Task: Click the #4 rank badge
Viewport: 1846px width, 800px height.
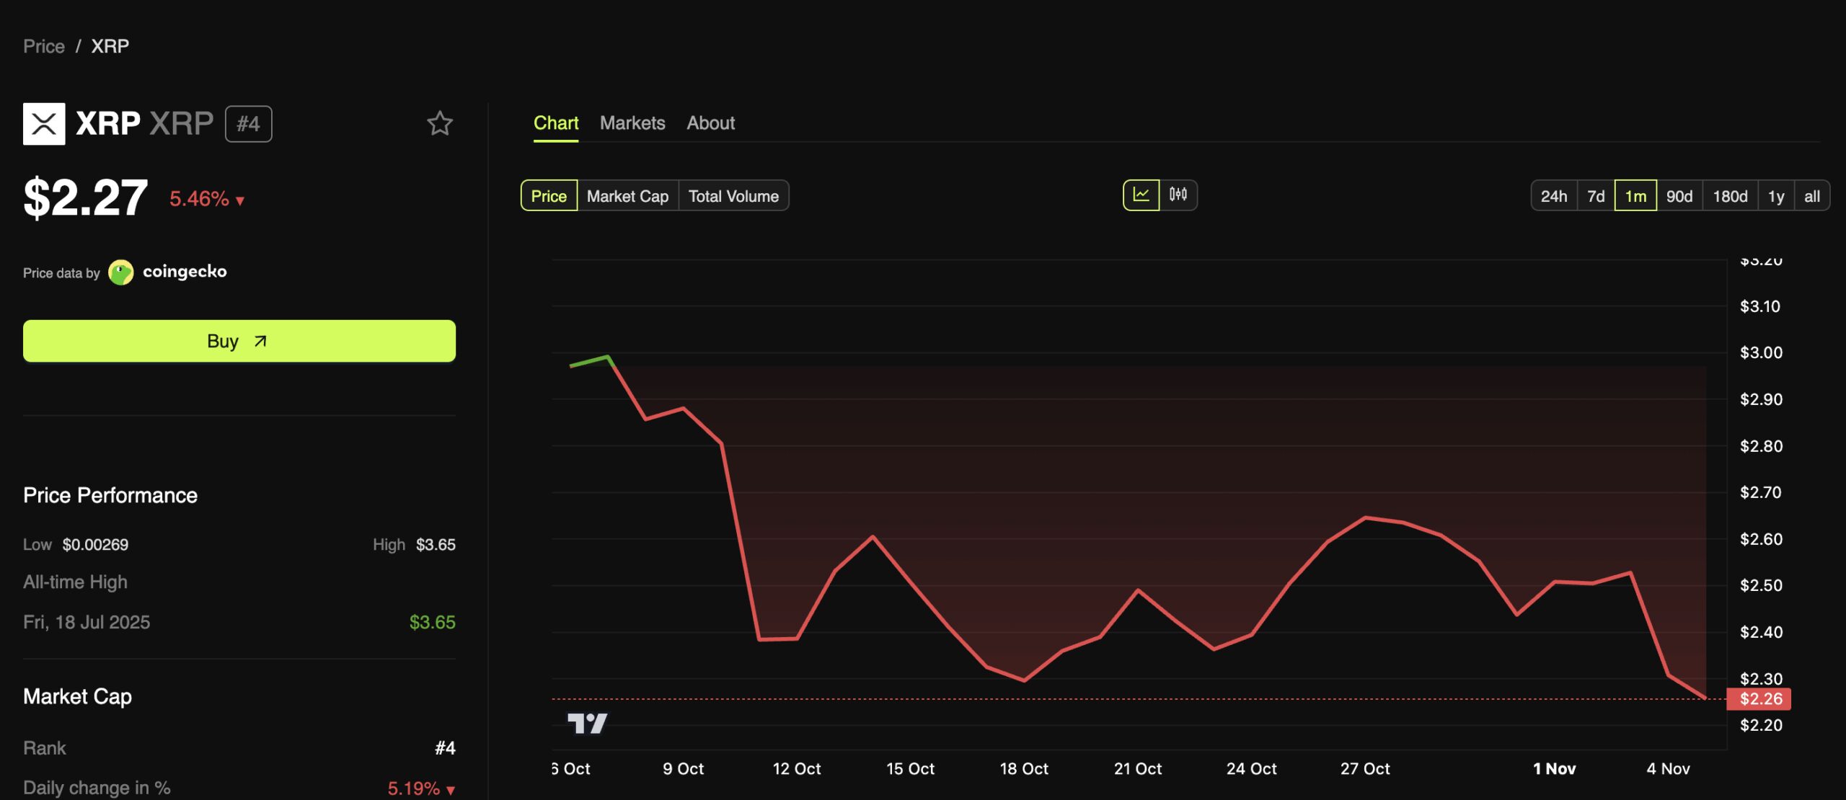Action: [x=248, y=124]
